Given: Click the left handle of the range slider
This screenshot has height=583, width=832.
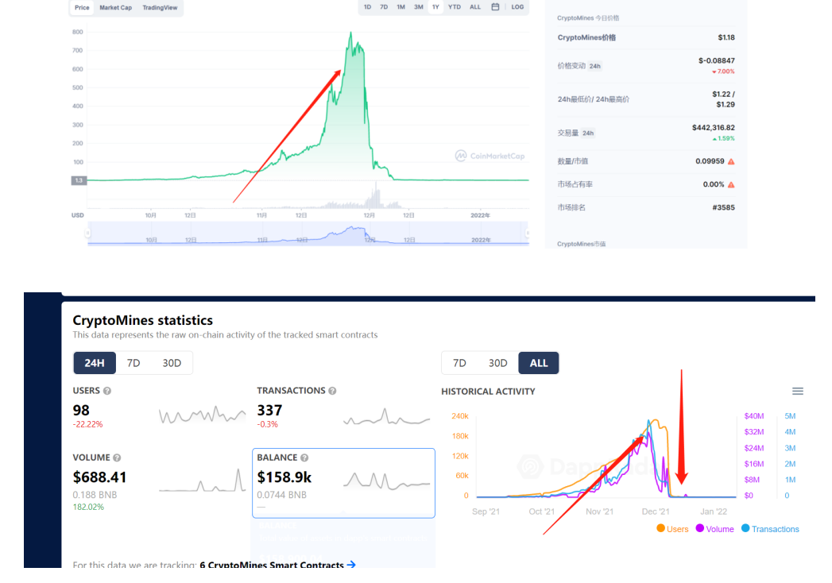Looking at the screenshot, I should pos(87,233).
